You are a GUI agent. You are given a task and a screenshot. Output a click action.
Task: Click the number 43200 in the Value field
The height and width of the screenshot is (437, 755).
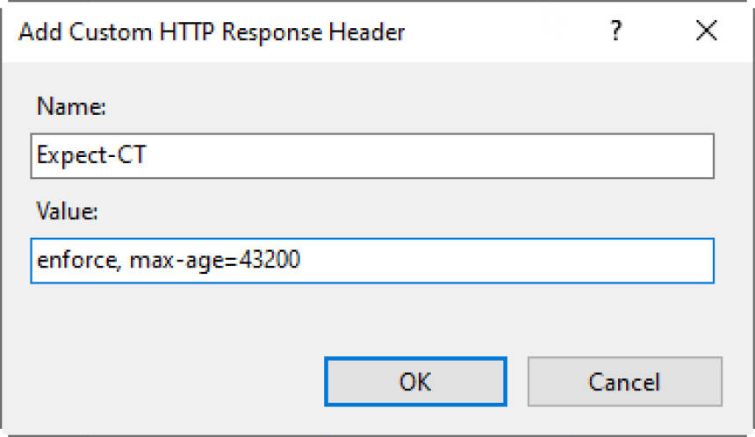(270, 261)
